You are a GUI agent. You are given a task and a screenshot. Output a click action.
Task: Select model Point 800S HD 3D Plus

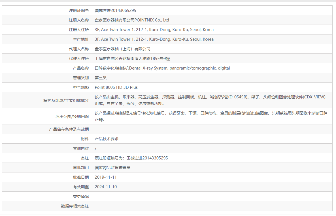click(x=116, y=87)
